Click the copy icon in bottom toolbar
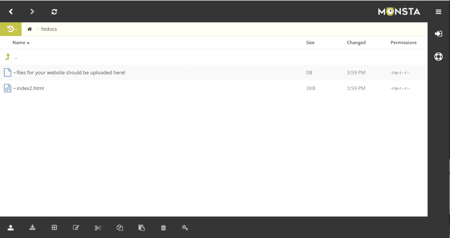Screen dimensions: 450x238 (120, 227)
